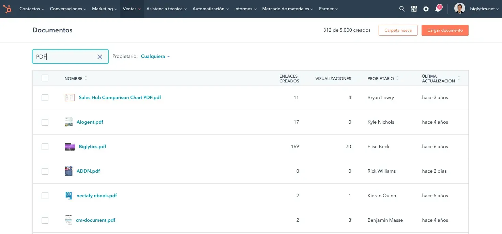Click owner name Elise Beck
The width and height of the screenshot is (502, 234).
(x=378, y=146)
